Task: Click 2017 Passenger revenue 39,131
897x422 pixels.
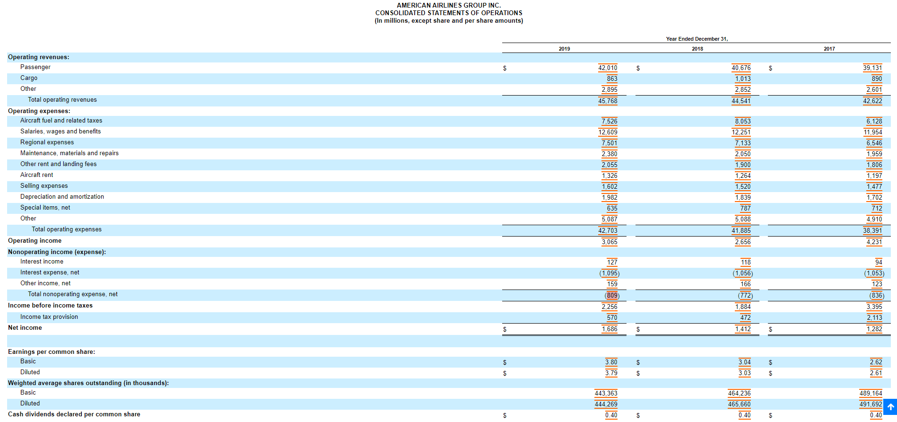Action: [872, 68]
